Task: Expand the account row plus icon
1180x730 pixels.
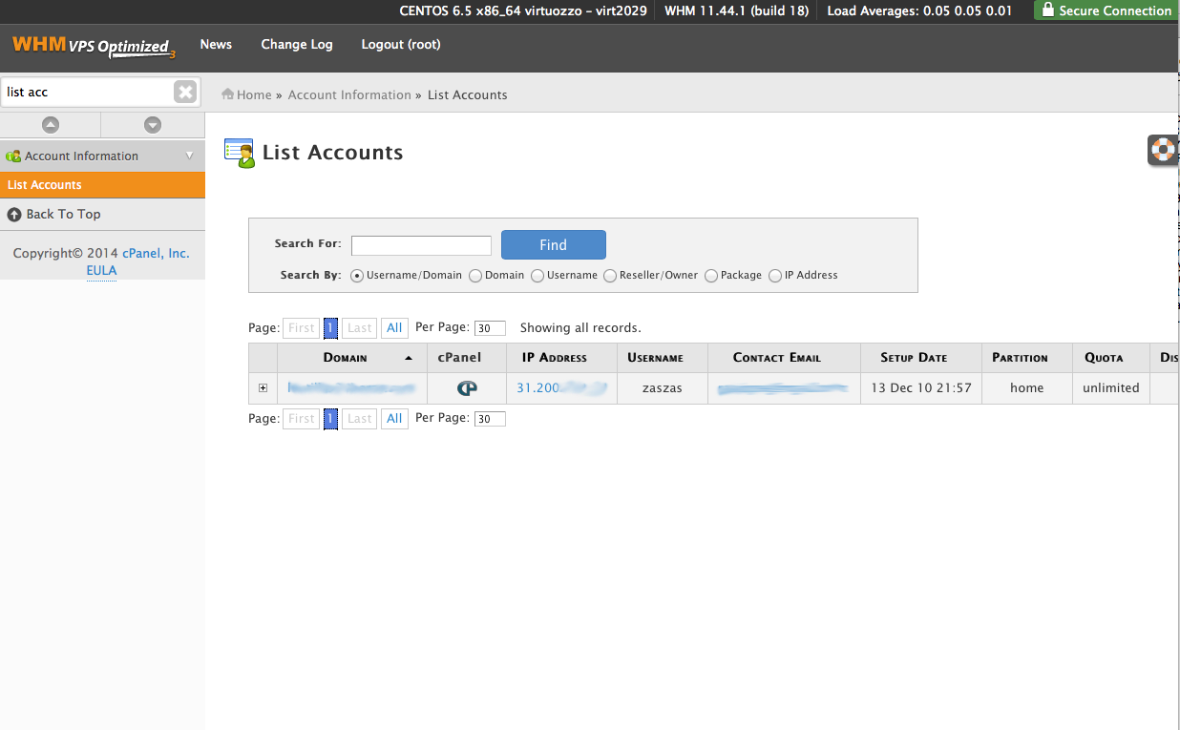Action: pos(263,388)
